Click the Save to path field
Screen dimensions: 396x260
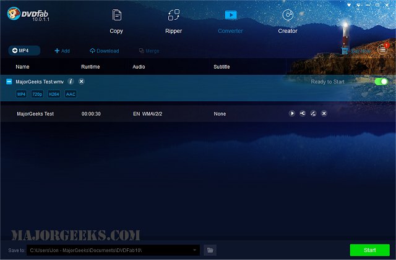[x=113, y=250]
